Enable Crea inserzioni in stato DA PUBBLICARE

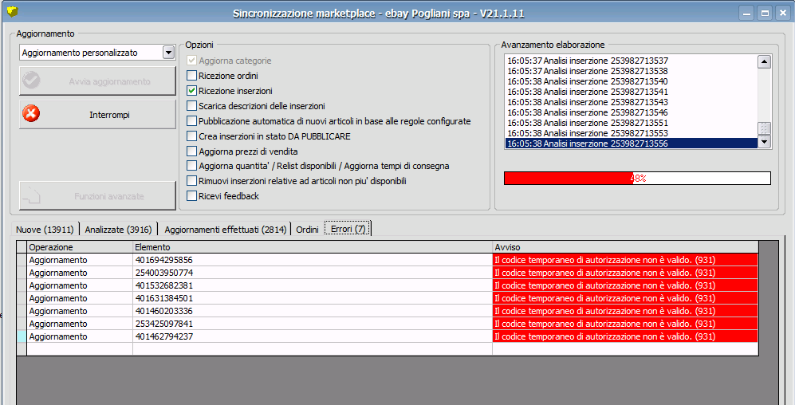click(191, 136)
